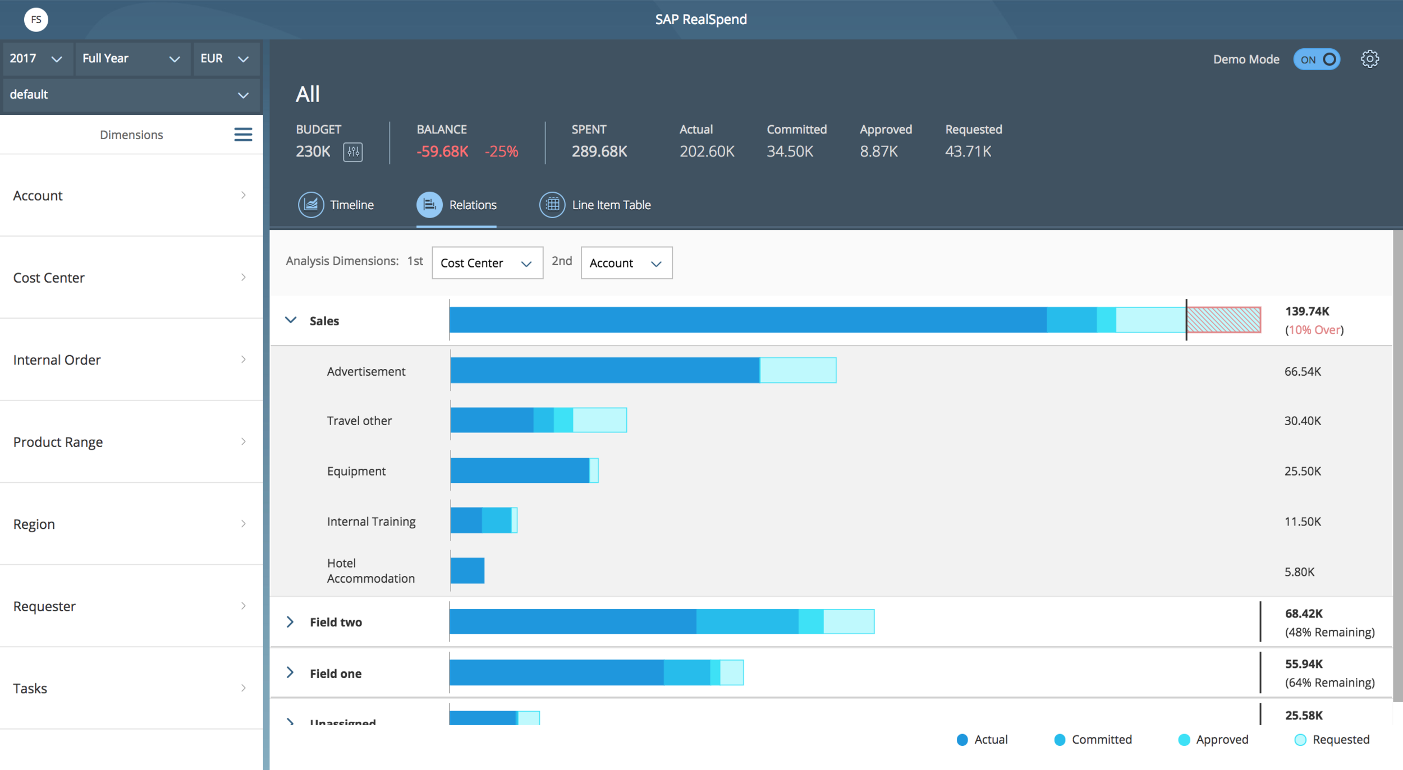1403x770 pixels.
Task: Click the 66.54K Advertisement amount
Action: coord(1303,371)
